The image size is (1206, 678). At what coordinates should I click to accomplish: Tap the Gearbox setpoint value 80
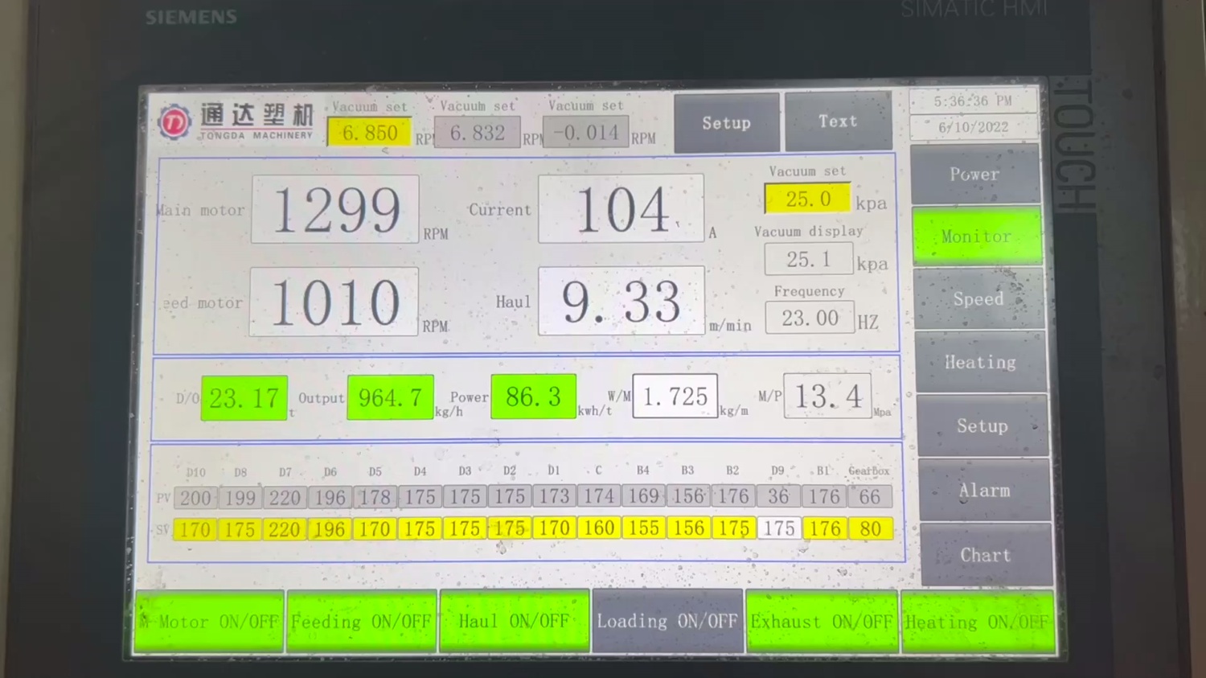pos(870,528)
